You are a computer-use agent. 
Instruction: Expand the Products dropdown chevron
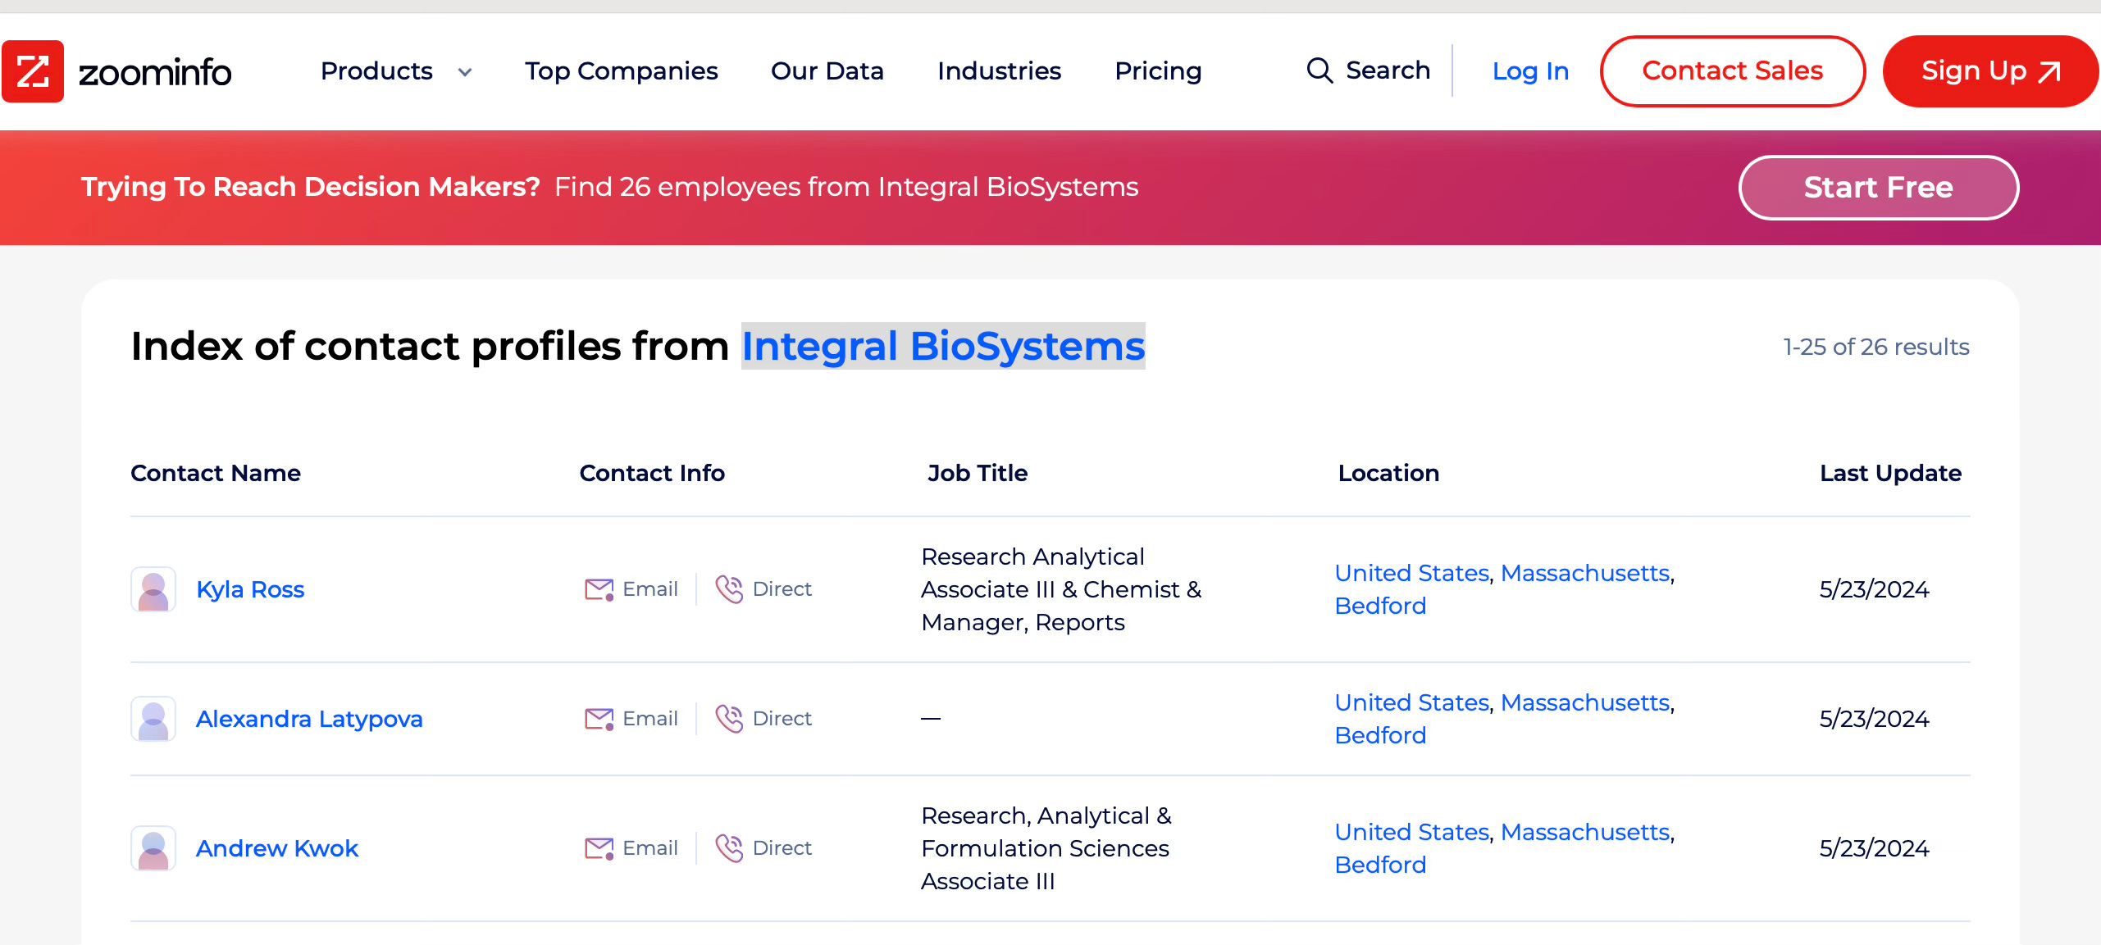click(465, 72)
